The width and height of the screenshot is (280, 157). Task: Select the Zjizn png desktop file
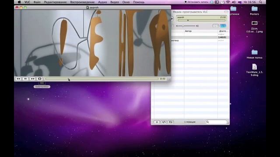[x=255, y=27]
